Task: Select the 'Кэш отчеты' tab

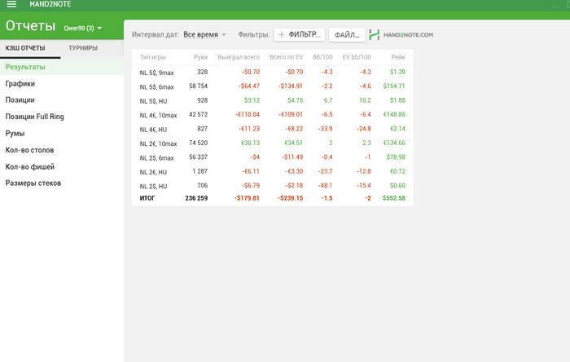Action: [x=25, y=48]
